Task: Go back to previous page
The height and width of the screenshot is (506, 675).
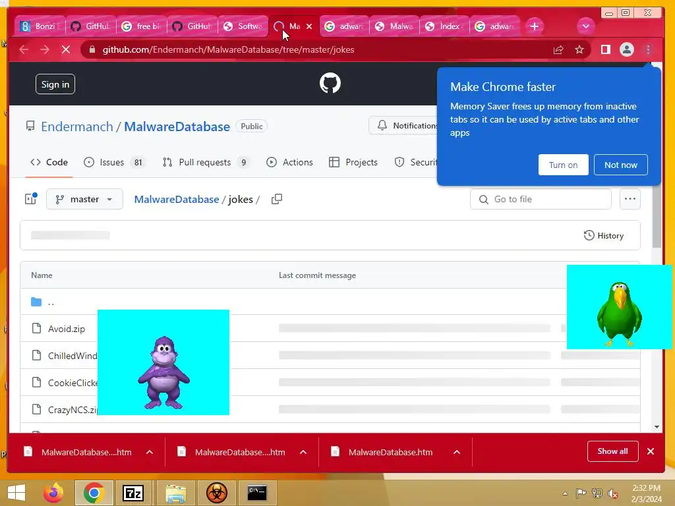Action: pos(24,49)
